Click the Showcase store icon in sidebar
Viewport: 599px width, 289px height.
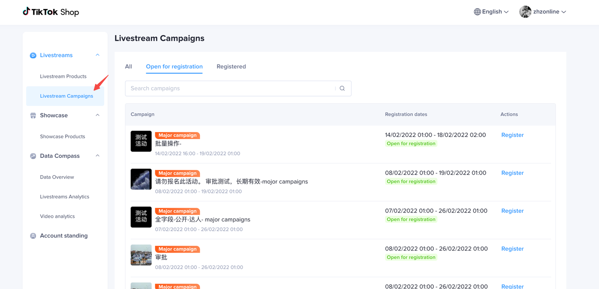coord(33,116)
